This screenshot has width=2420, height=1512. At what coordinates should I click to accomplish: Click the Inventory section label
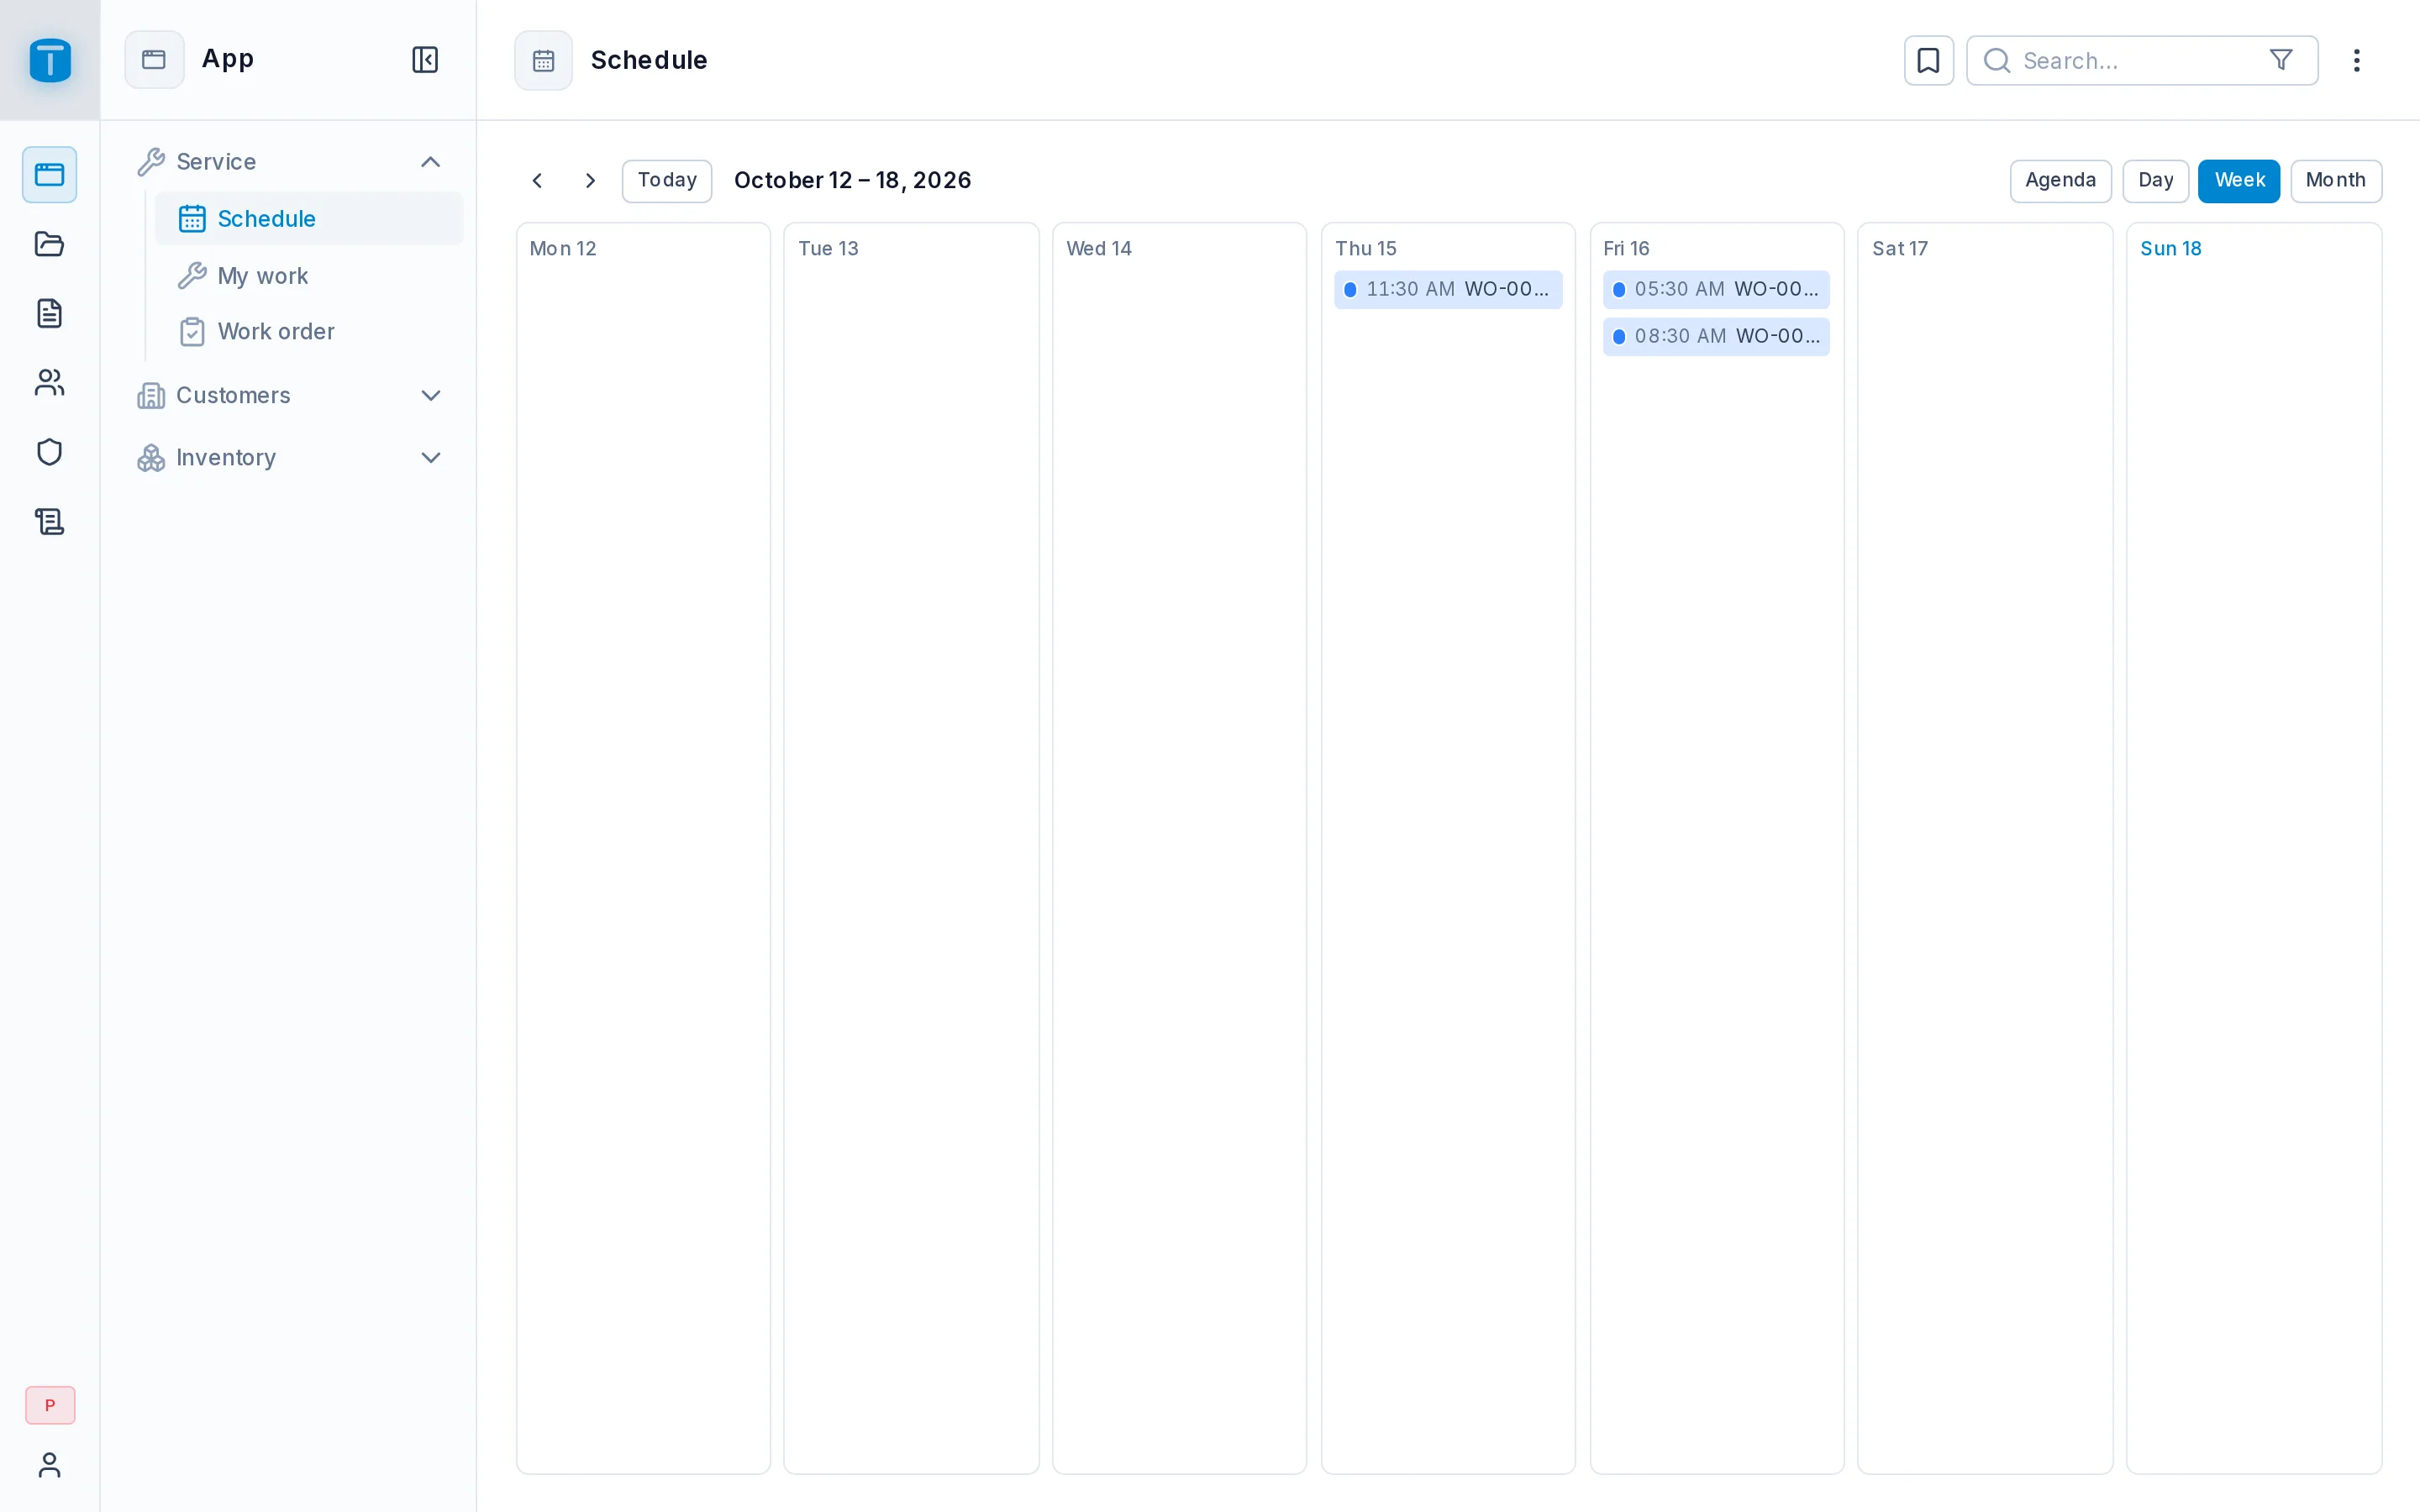tap(226, 458)
